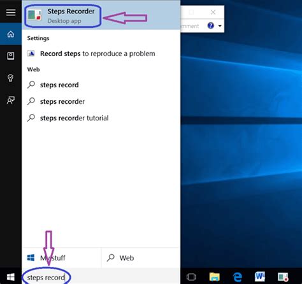The height and width of the screenshot is (284, 302).
Task: Switch to Web search filter
Action: 141,258
